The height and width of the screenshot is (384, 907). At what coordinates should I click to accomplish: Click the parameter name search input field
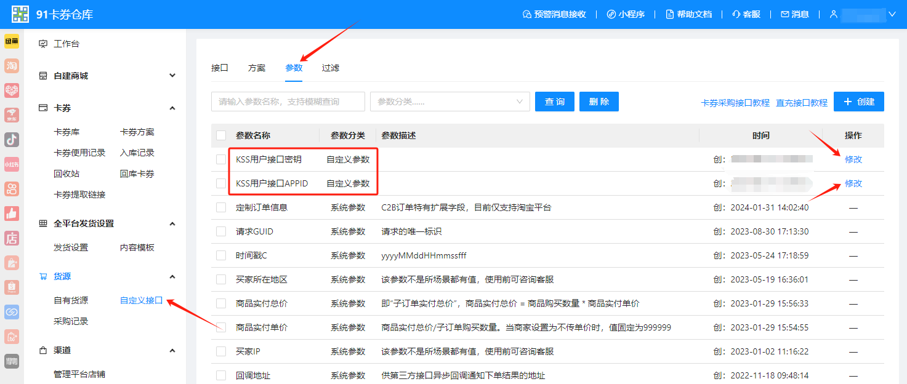coord(288,102)
